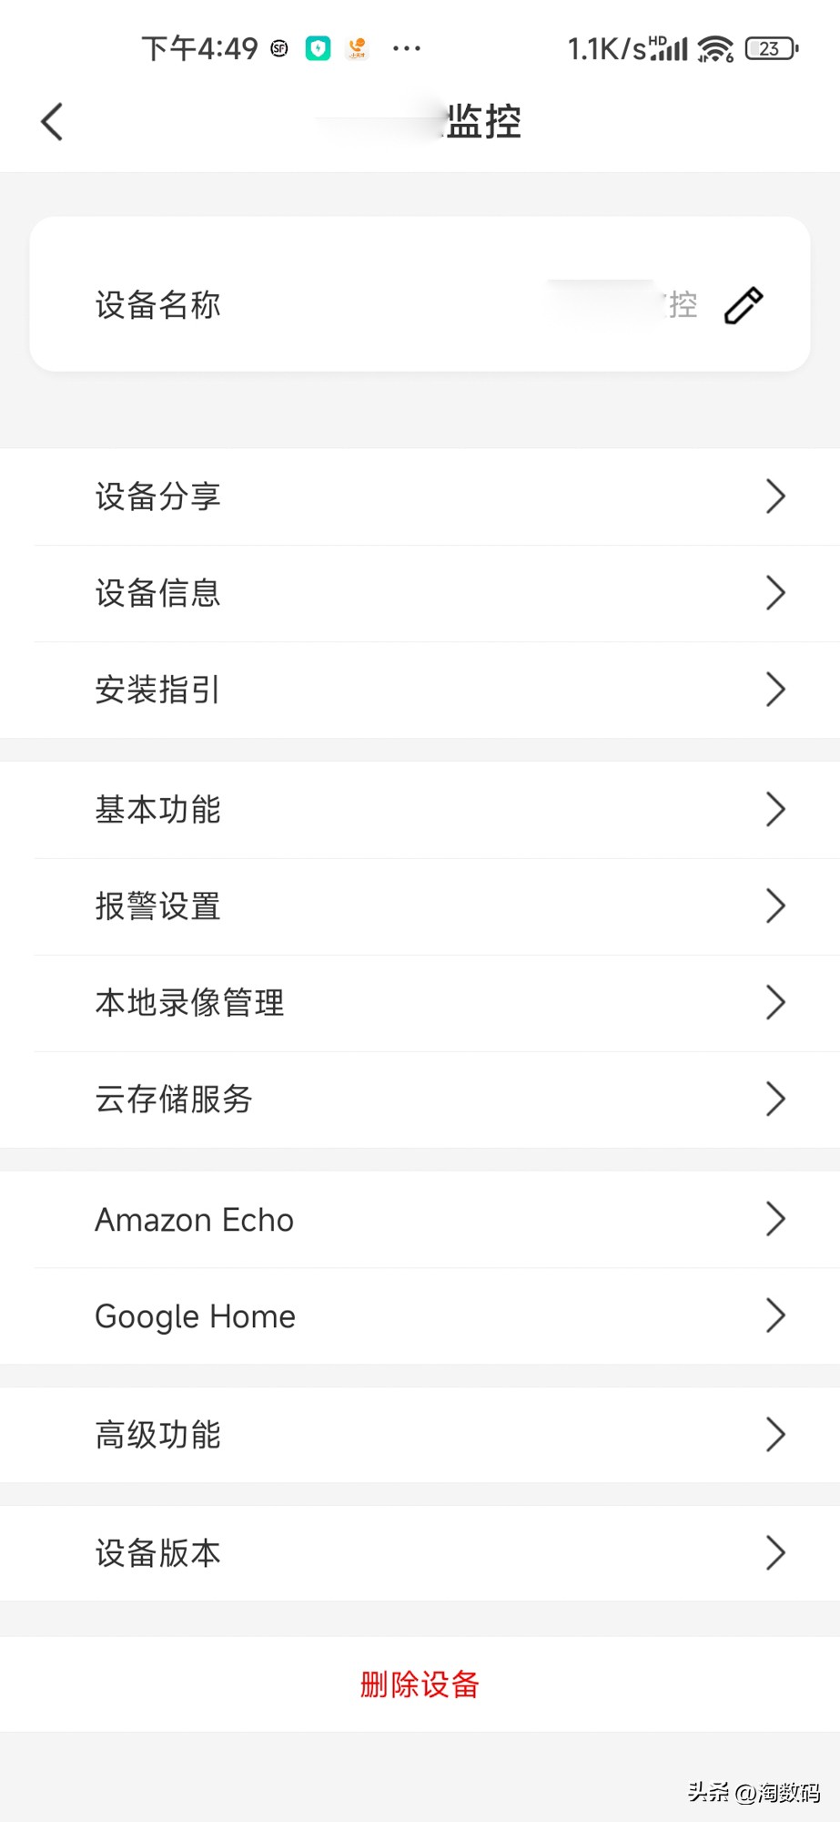Screen dimensions: 840x1822
Task: Tap the back arrow icon
Action: coord(53,121)
